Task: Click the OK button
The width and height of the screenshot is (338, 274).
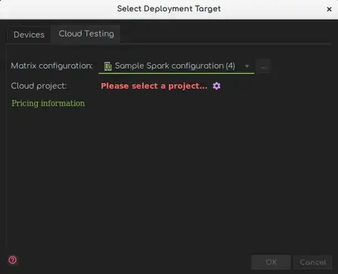Action: tap(271, 262)
